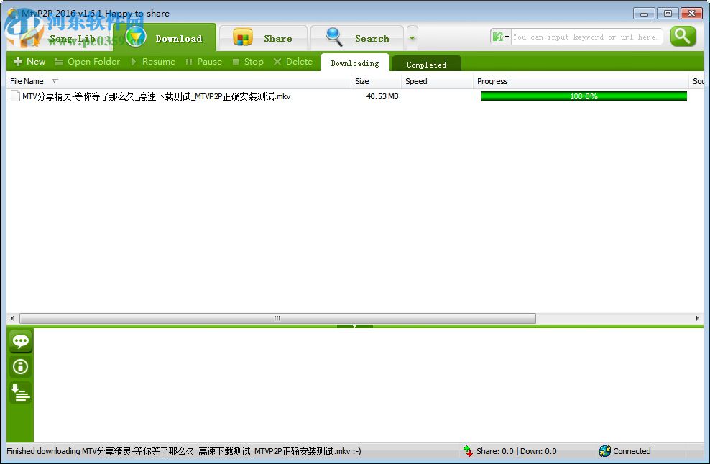The width and height of the screenshot is (710, 464).
Task: Select the Downloading sub-tab
Action: pyautogui.click(x=355, y=63)
